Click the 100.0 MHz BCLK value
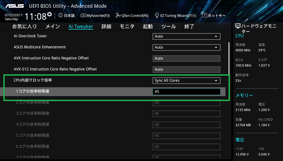The image size is (283, 161). (x=243, y=65)
